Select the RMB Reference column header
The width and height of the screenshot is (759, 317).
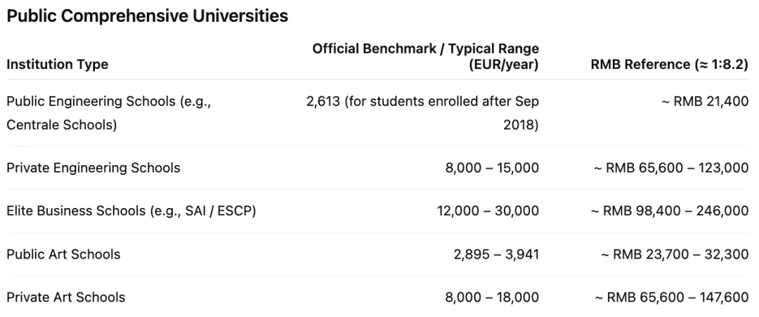pos(670,65)
